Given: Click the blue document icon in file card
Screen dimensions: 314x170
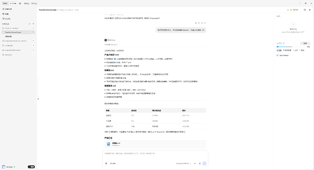Looking at the screenshot, I should point(108,144).
